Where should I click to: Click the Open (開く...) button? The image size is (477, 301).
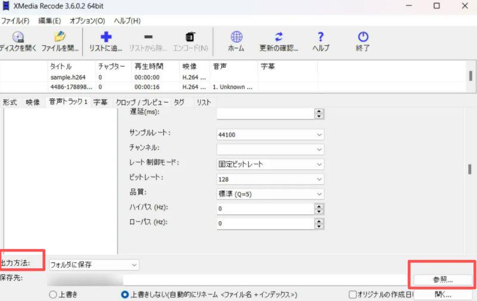[442, 294]
